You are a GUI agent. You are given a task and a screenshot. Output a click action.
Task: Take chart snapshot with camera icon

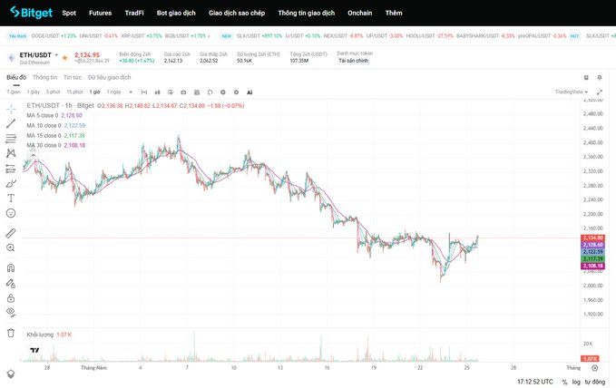point(183,92)
